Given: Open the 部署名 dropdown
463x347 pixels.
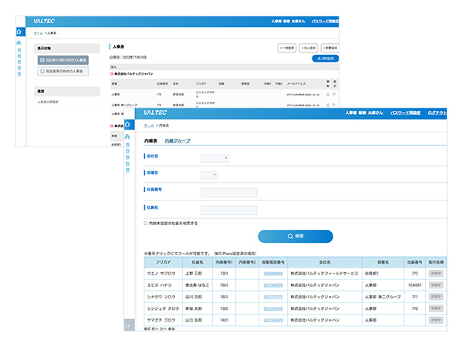Looking at the screenshot, I should click(209, 175).
